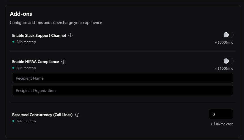Turn on the HIPAA Compliance switch
This screenshot has height=140, width=244.
point(228,61)
